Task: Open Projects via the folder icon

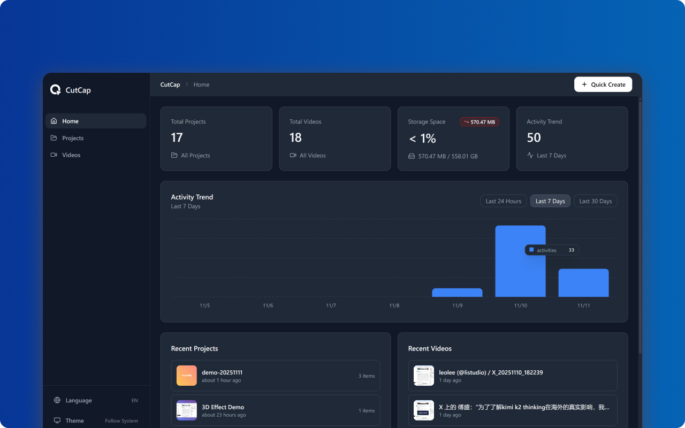Action: click(x=54, y=138)
